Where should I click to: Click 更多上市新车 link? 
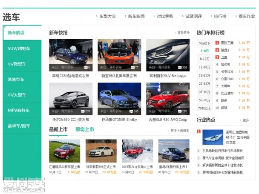coord(180,131)
